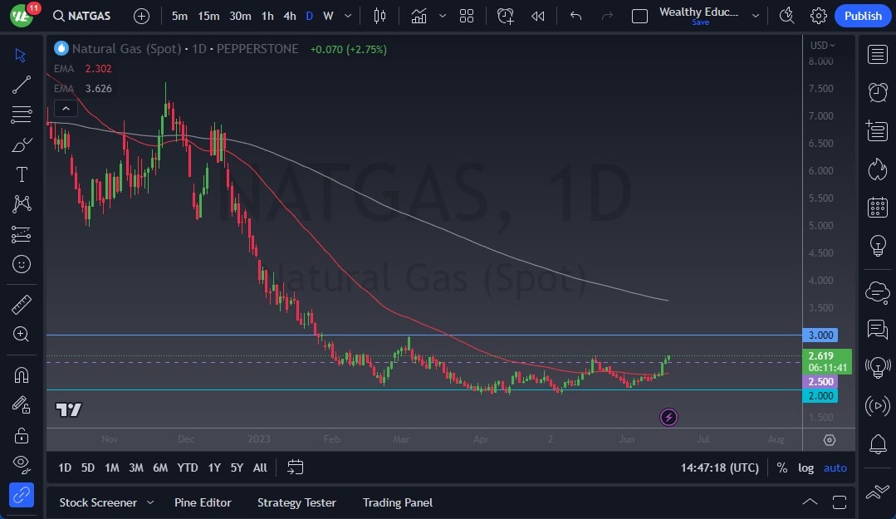This screenshot has height=519, width=896.
Task: Open the Stock Screener tab
Action: [x=98, y=502]
